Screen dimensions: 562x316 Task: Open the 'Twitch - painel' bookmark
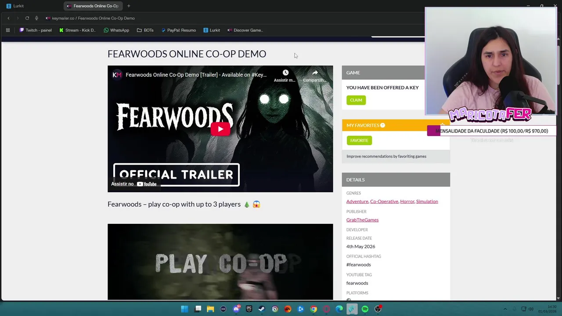click(x=36, y=30)
